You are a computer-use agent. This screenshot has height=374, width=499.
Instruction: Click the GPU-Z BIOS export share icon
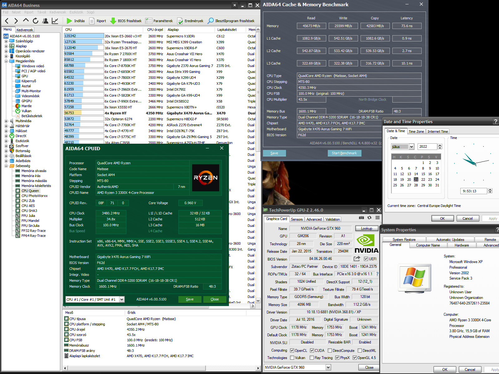pyautogui.click(x=357, y=259)
